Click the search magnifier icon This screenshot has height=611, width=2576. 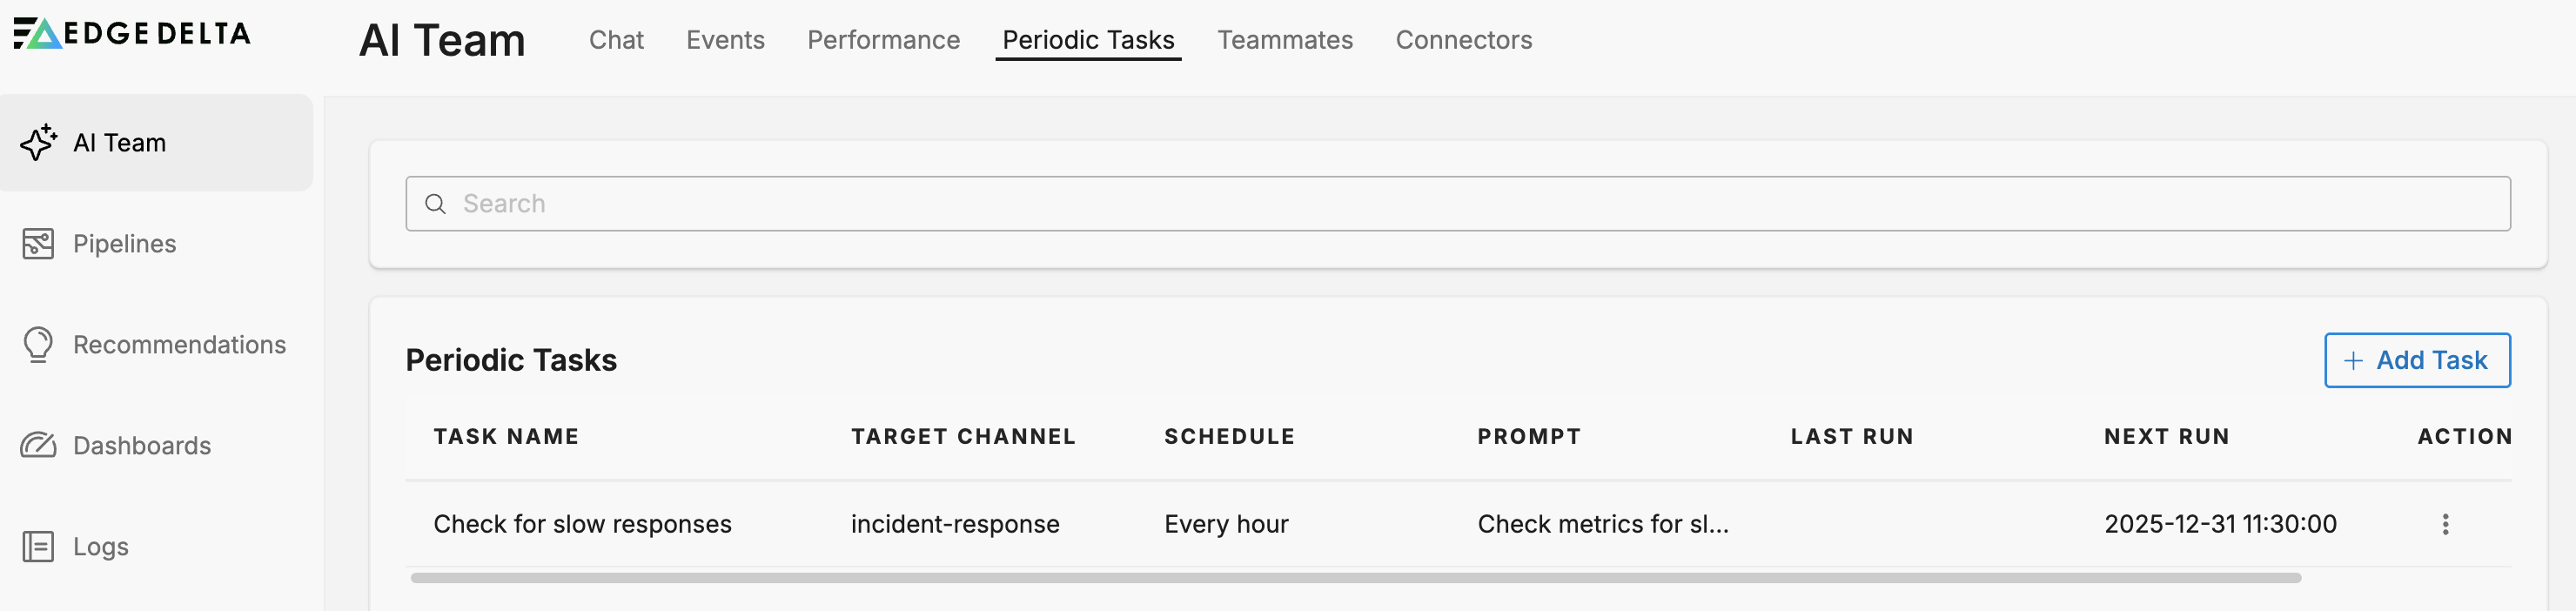pyautogui.click(x=435, y=204)
